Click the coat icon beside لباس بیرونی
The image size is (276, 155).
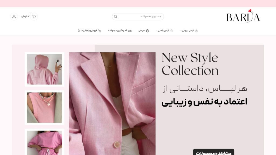coord(196,31)
